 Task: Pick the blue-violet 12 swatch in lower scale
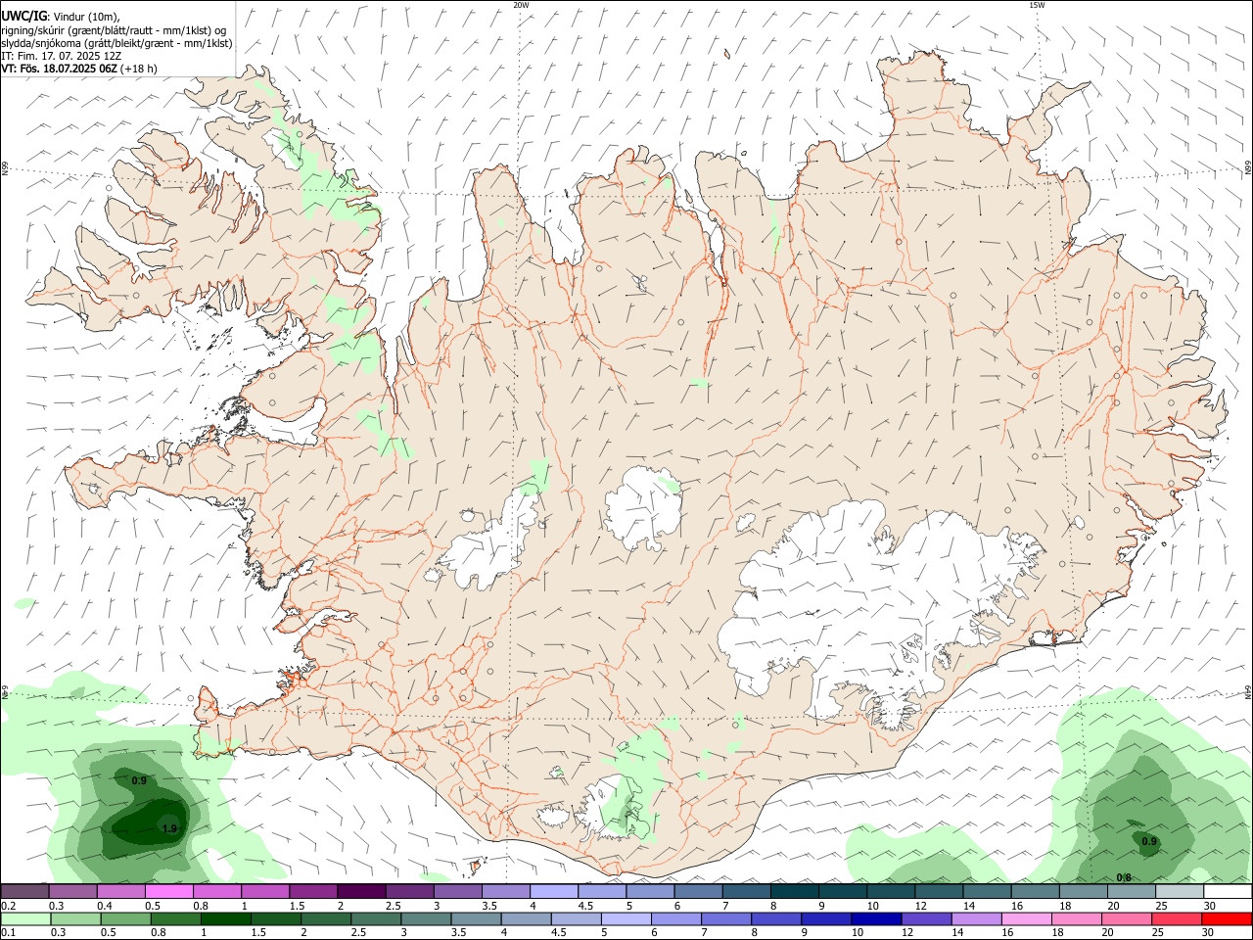(x=926, y=918)
